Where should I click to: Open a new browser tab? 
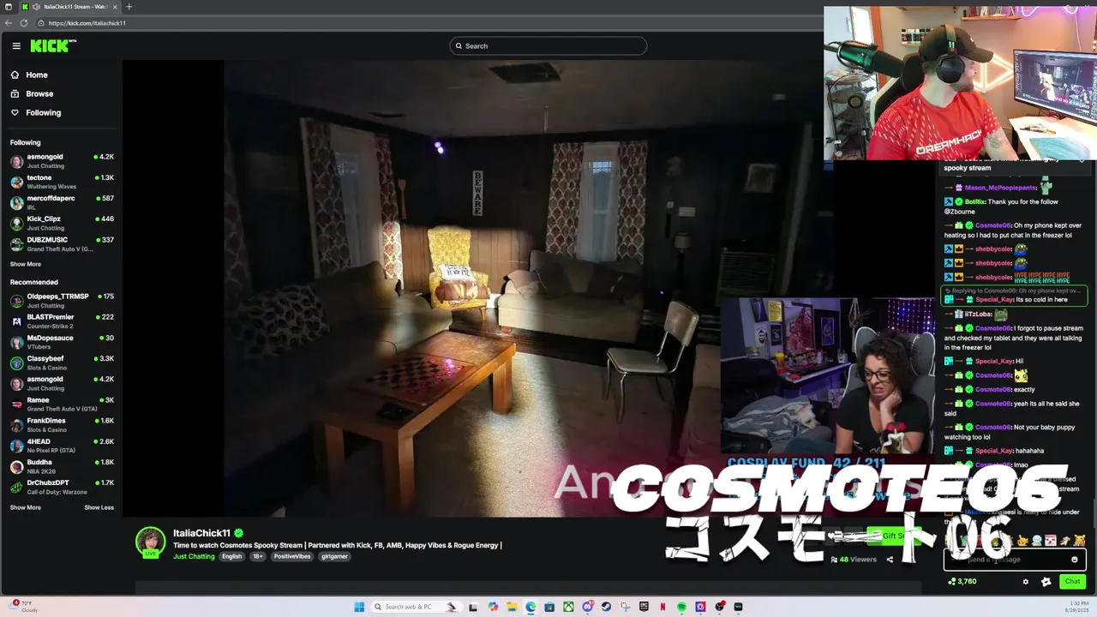click(129, 7)
